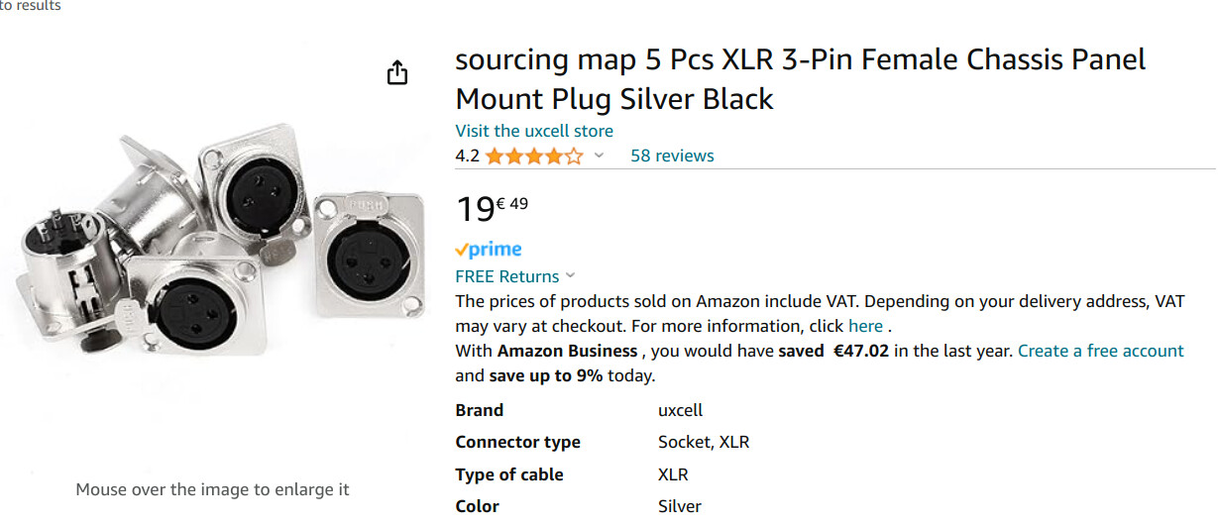The width and height of the screenshot is (1218, 524).
Task: Click the bold "Amazon Business" text
Action: coord(567,351)
